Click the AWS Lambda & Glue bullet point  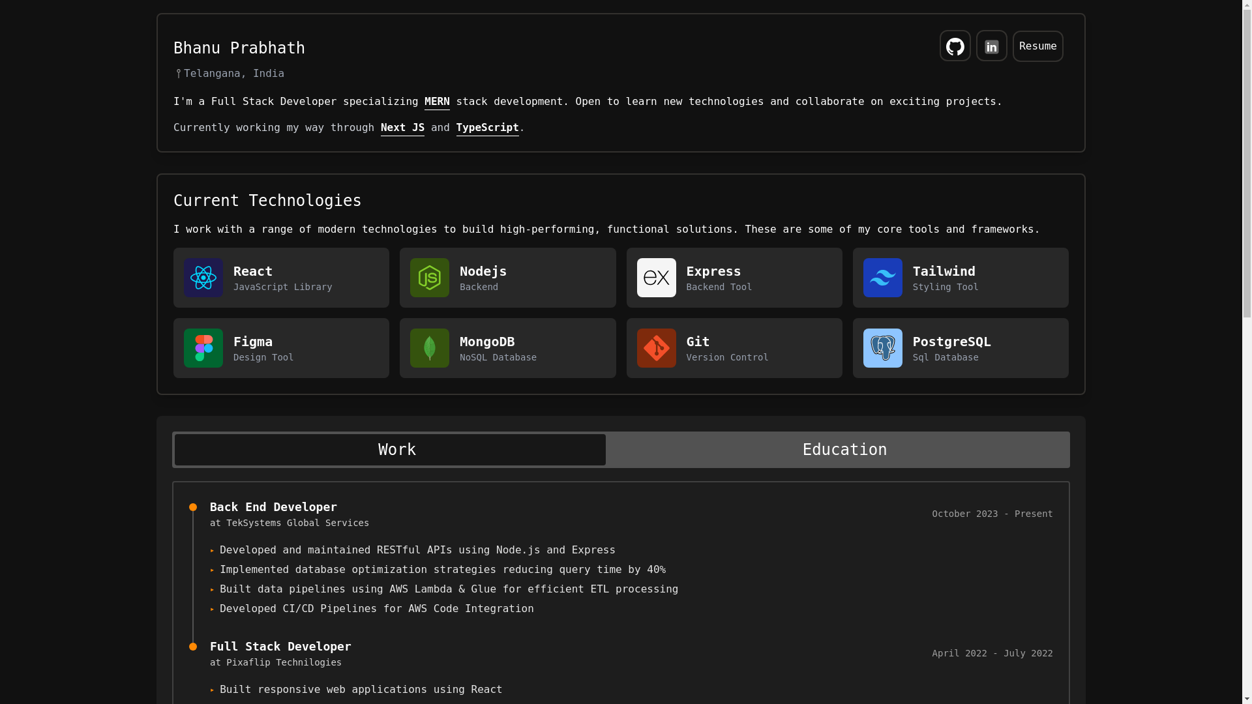tap(449, 589)
